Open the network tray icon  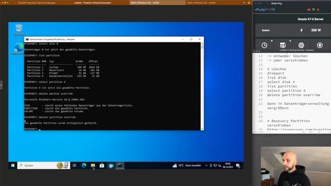pyautogui.click(x=215, y=165)
